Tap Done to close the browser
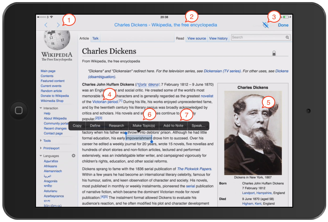This screenshot has width=328, height=222. 283,25
